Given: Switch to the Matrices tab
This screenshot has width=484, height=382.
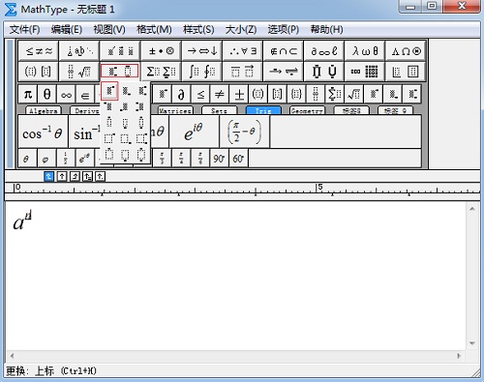Looking at the screenshot, I should (x=175, y=111).
